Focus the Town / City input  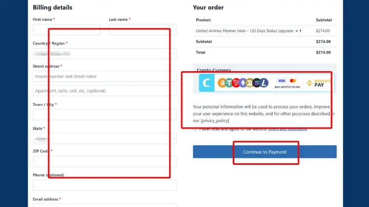(104, 115)
